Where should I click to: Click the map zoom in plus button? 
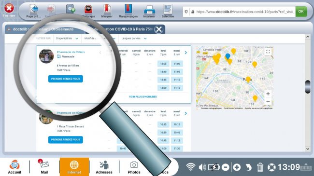point(268,94)
